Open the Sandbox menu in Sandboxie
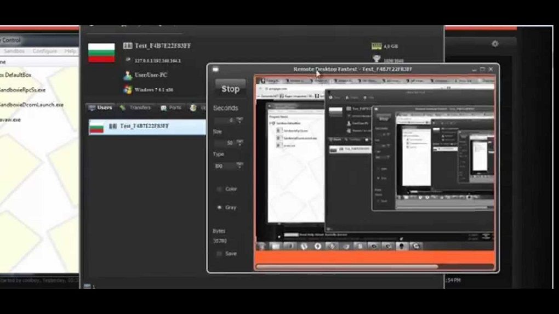Screen dimensions: 559x314 (x=14, y=51)
